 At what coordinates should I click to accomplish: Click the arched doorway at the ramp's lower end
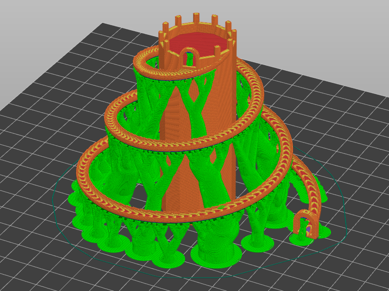pos(306,224)
